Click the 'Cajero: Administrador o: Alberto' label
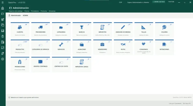Screen dimensions: 193x106 [138, 2]
